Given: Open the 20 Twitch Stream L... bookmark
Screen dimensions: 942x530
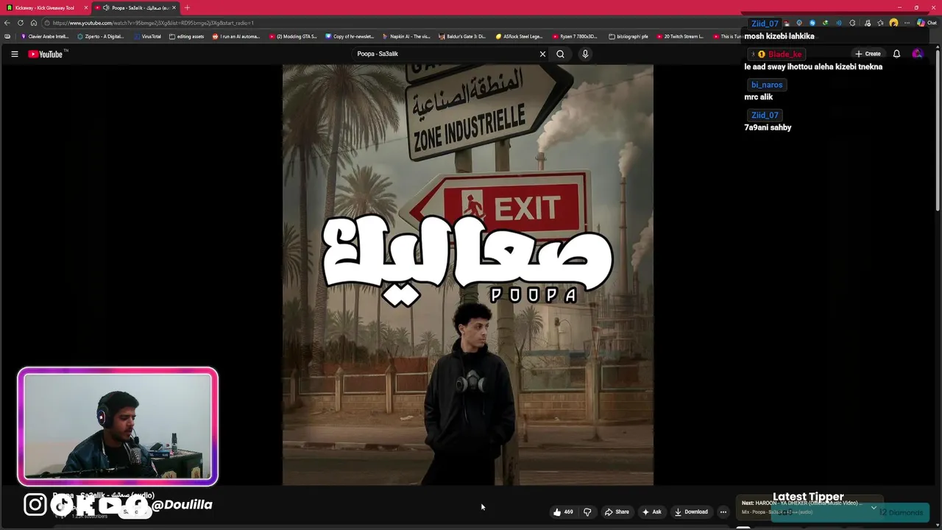Looking at the screenshot, I should click(x=680, y=36).
